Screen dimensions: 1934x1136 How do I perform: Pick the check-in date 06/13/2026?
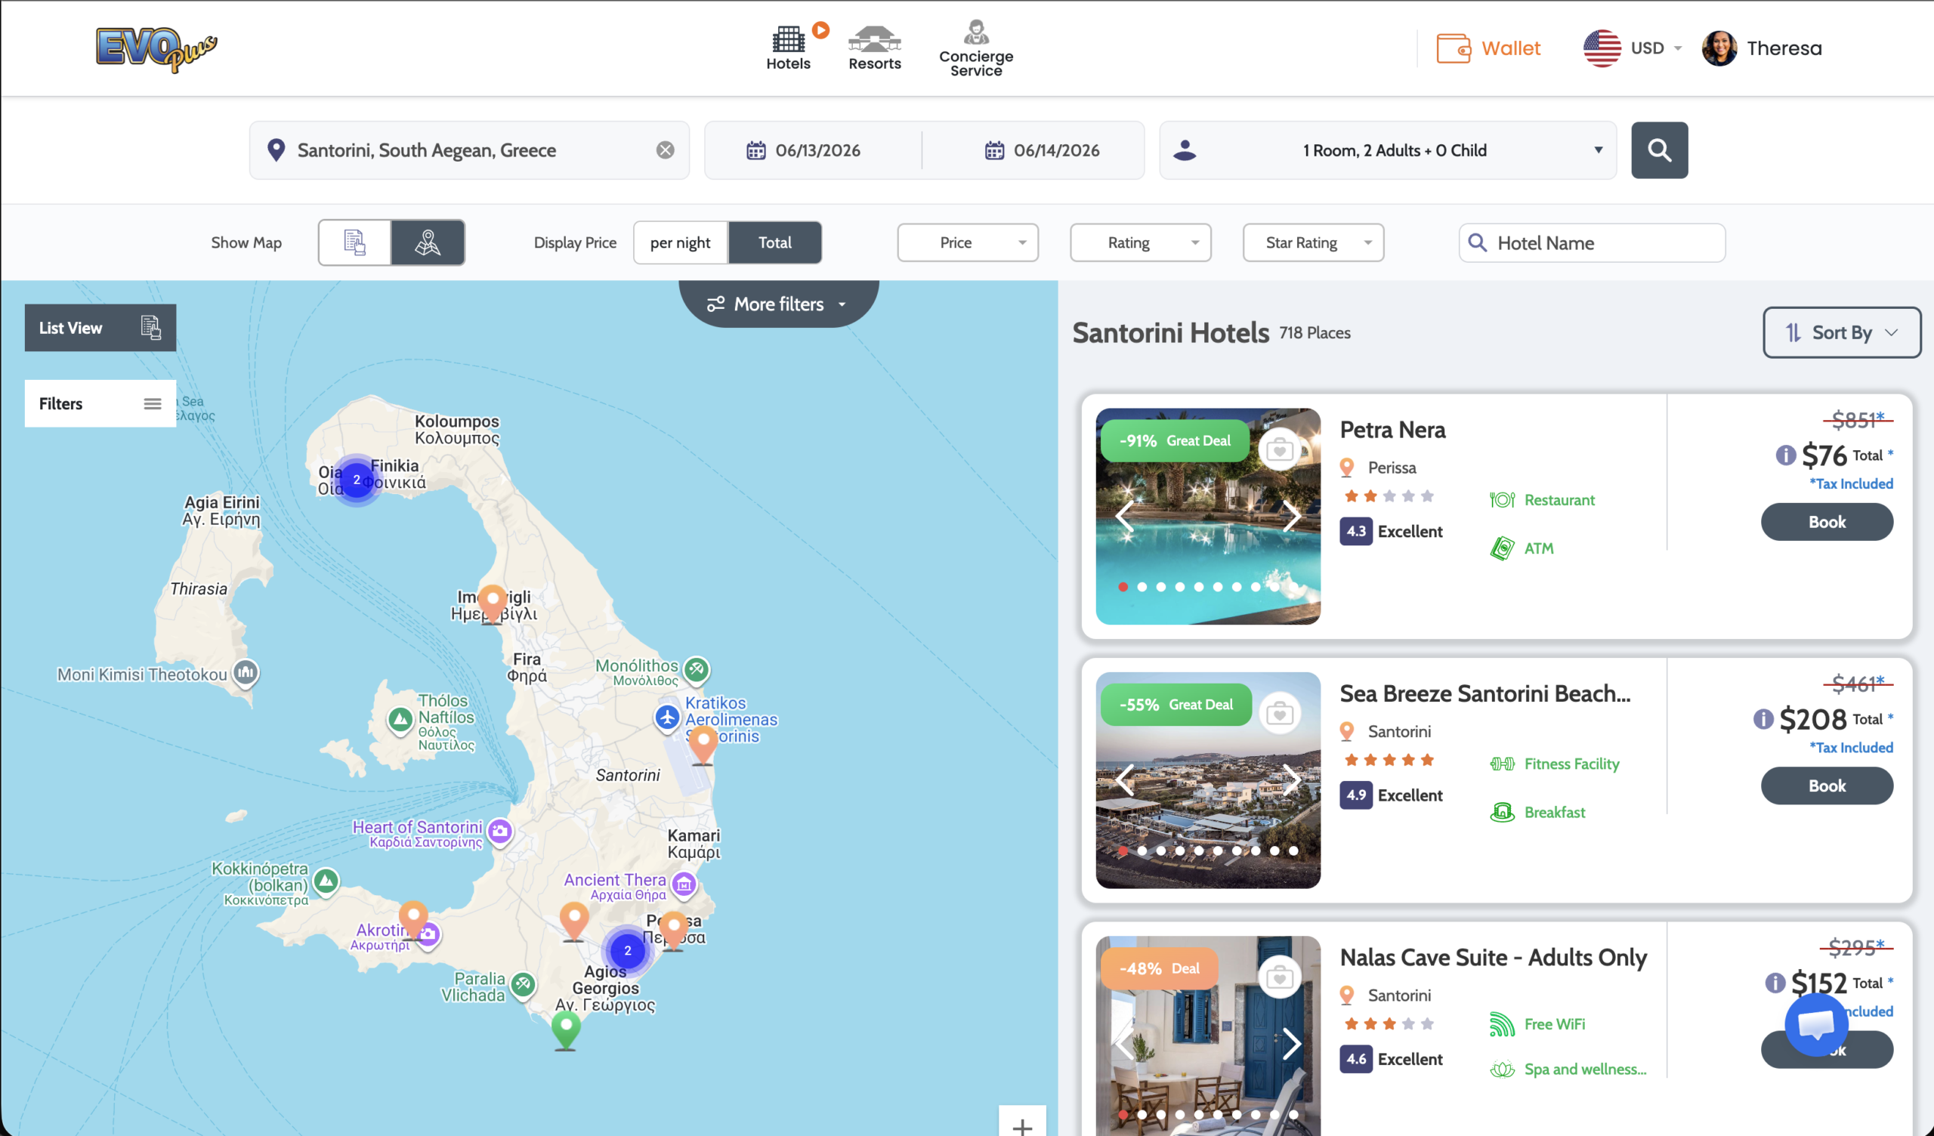804,150
